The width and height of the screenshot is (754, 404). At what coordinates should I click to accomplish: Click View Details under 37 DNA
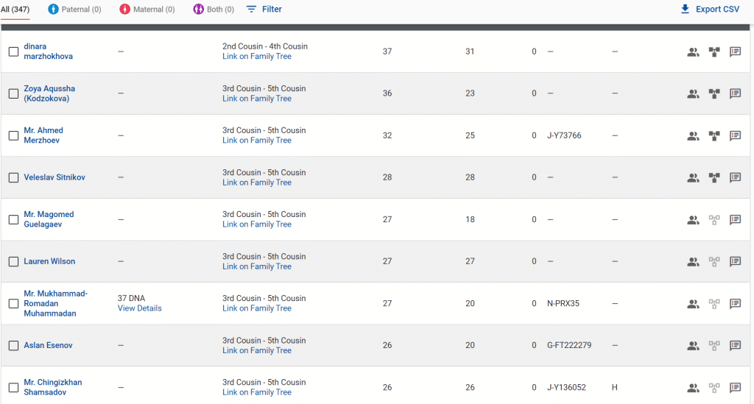click(139, 308)
